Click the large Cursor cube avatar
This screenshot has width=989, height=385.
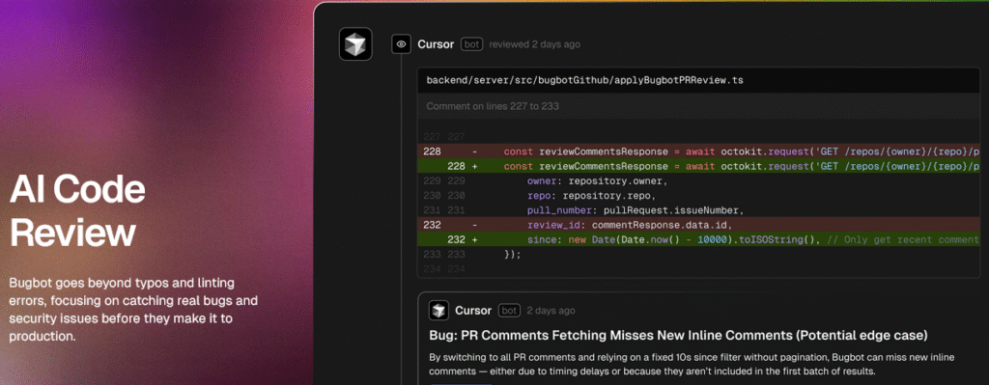355,44
